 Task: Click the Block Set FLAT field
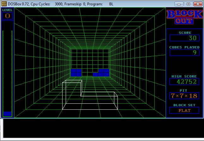pyautogui.click(x=184, y=110)
